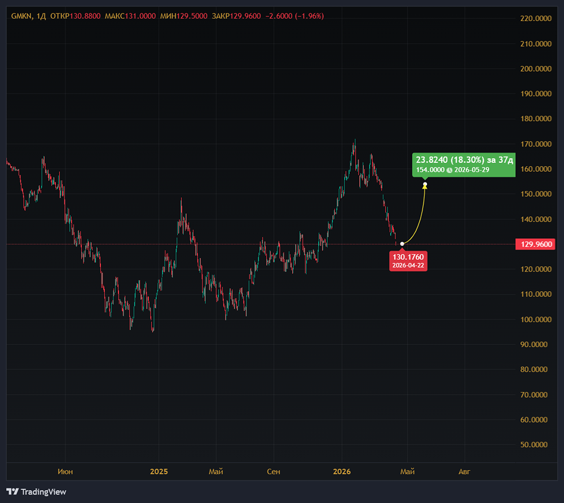
Task: Click the 200.0000 price axis label
Action: tap(536, 69)
